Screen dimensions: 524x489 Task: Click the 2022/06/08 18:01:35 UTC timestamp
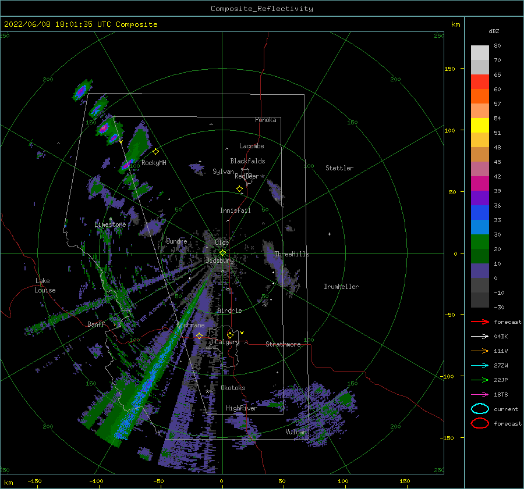[x=81, y=24]
